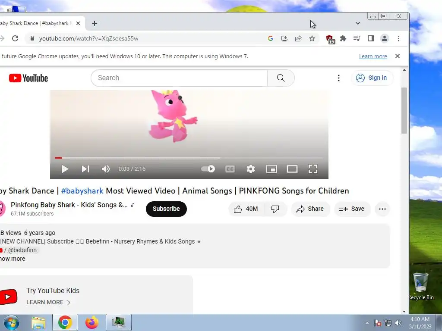Skip to the next video

[85, 169]
